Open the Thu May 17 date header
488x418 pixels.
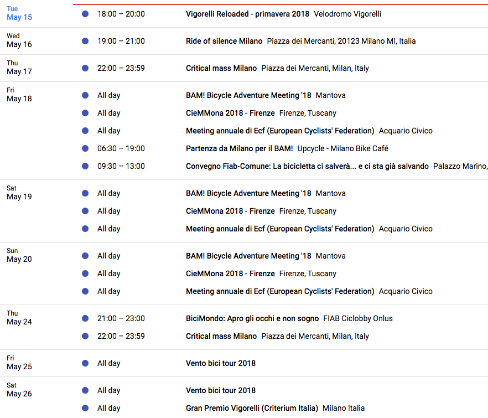coord(19,68)
